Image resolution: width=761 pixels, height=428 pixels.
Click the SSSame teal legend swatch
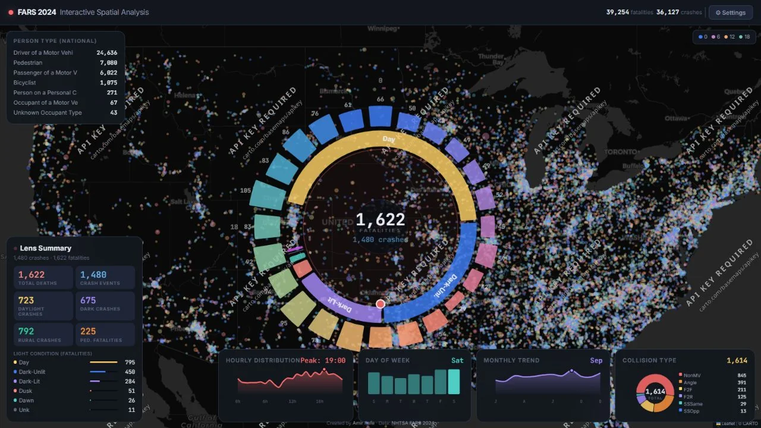pos(680,404)
